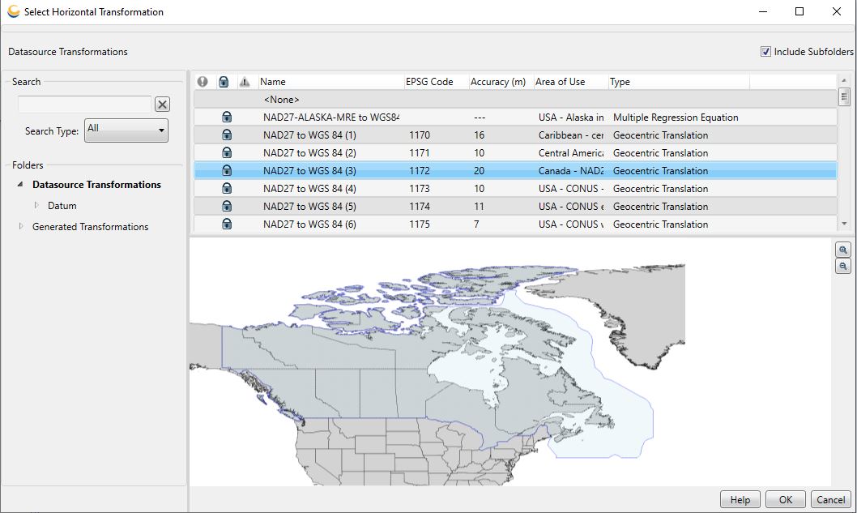Click the USA - Alaska area of use cell
This screenshot has height=513, width=857.
click(x=570, y=117)
